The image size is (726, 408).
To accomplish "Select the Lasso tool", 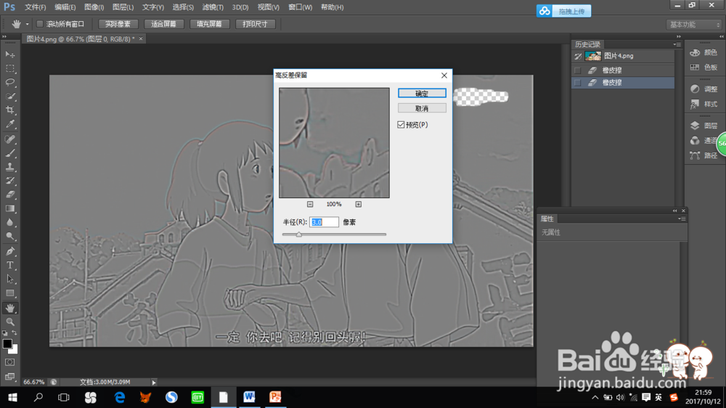I will coord(10,83).
